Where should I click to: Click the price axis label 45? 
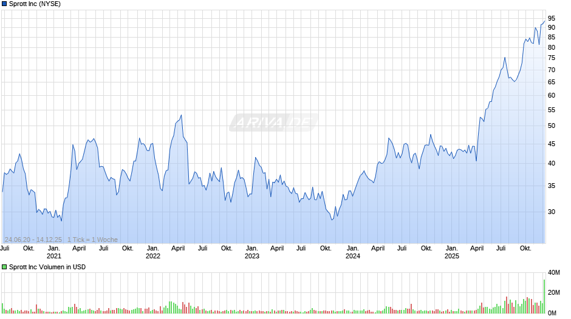[552, 144]
